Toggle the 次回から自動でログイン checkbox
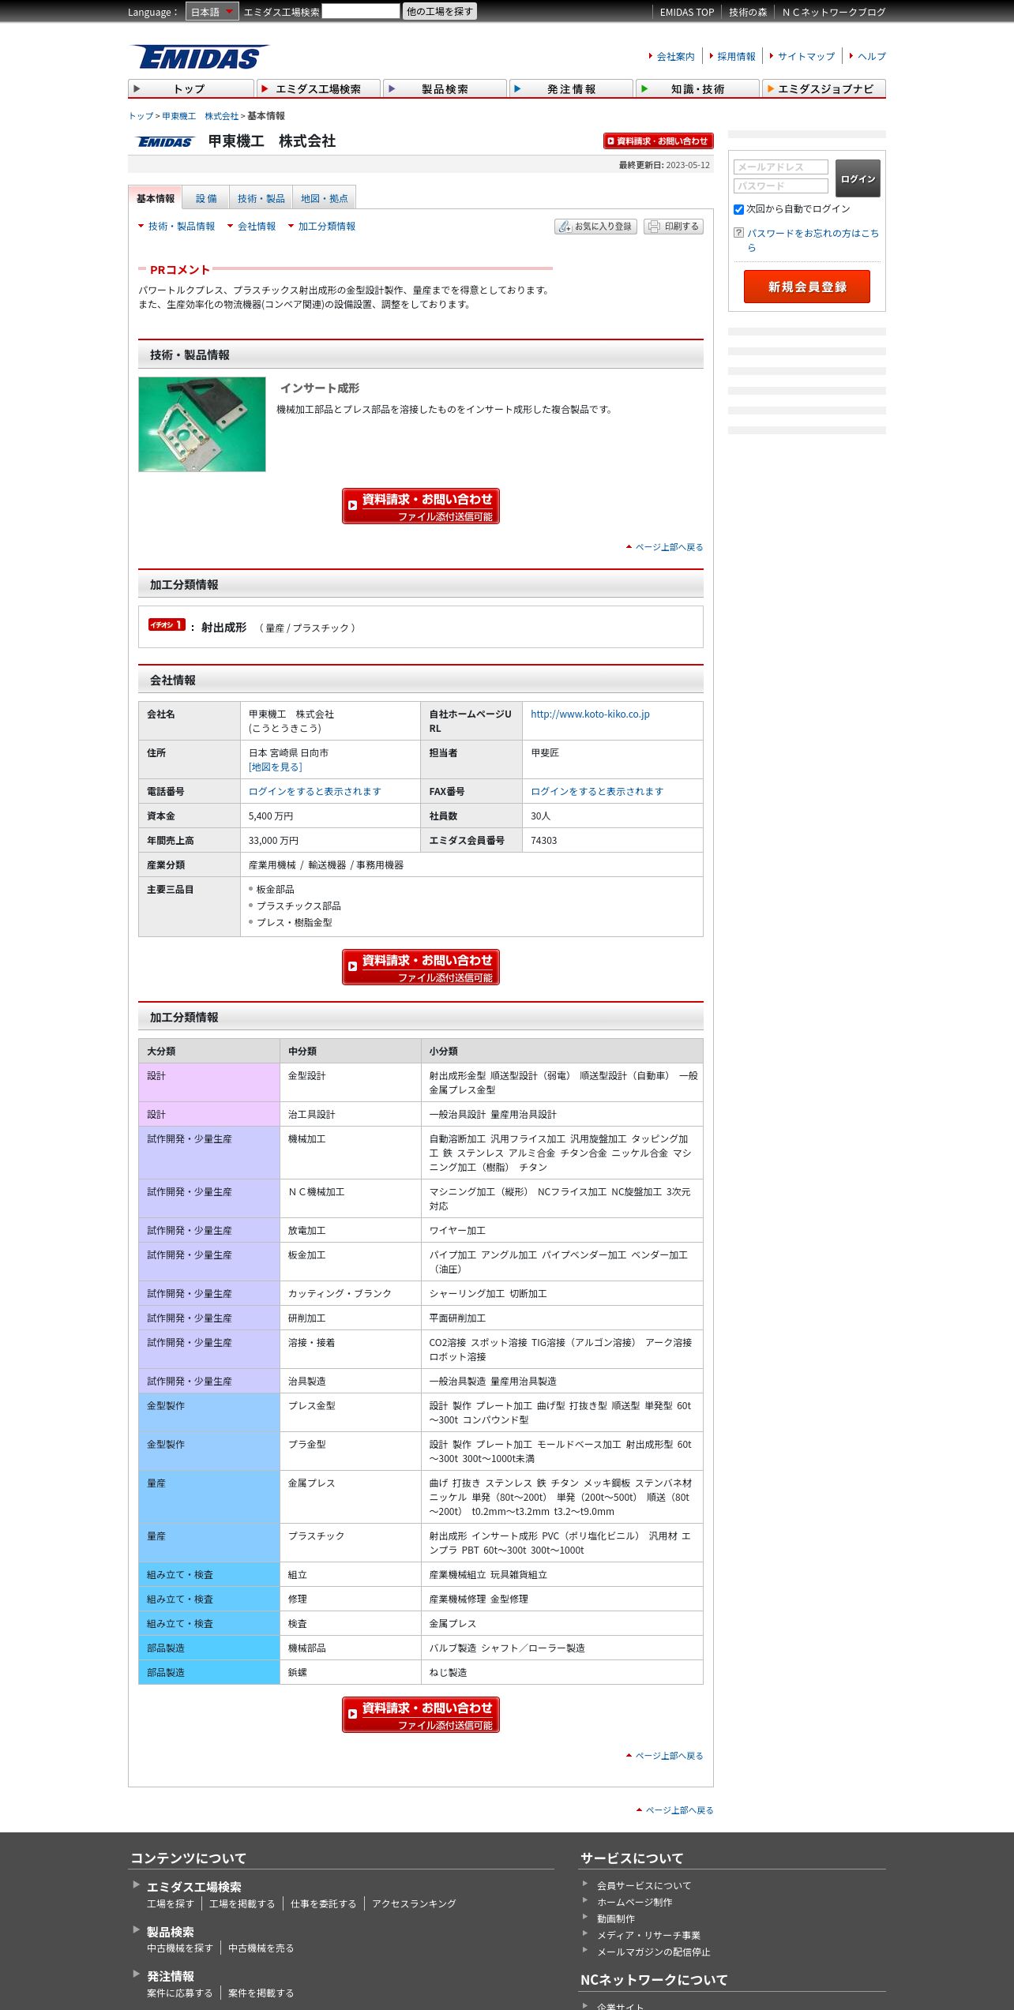Image resolution: width=1014 pixels, height=2010 pixels. [738, 209]
